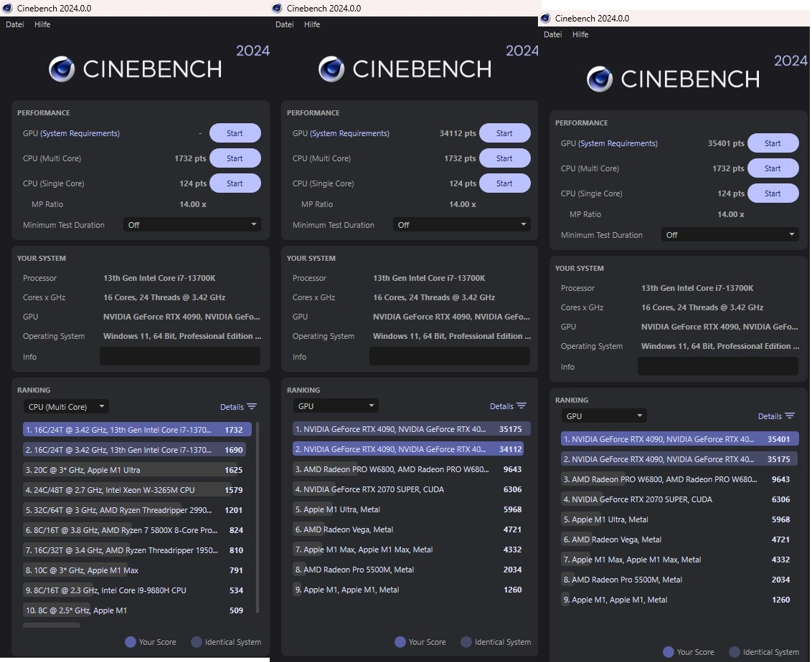Start CPU Multi Core test in middle window
This screenshot has width=812, height=662.
point(505,158)
